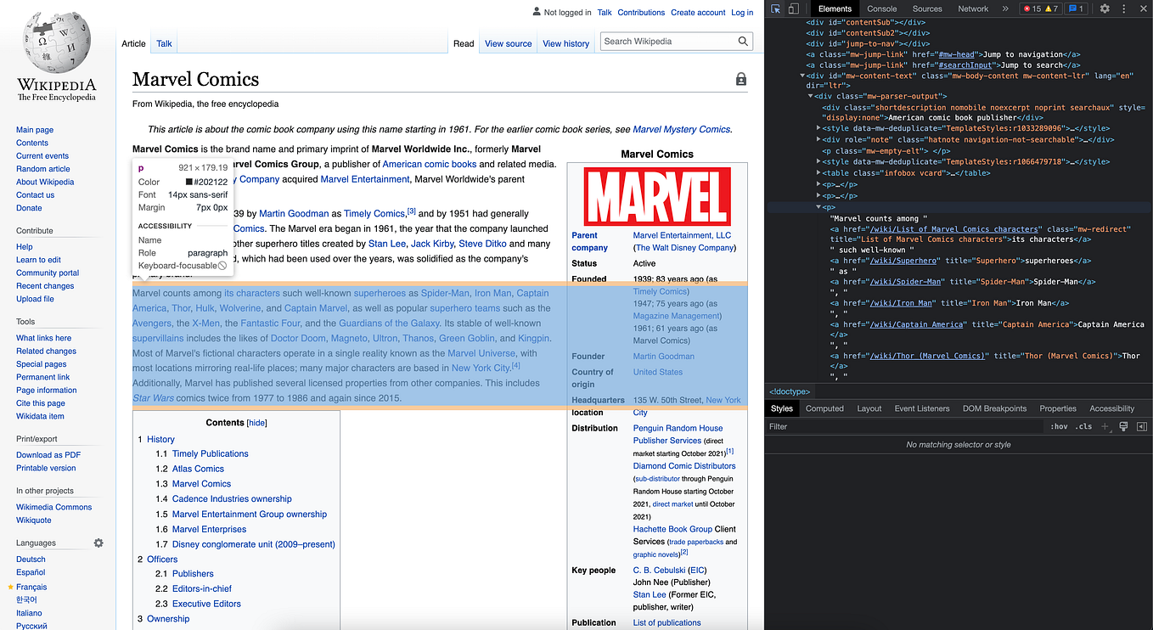
Task: Expand the table.infobox vcard node
Action: (x=818, y=173)
